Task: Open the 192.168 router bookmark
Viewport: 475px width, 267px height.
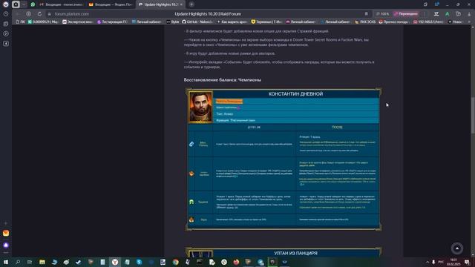Action: [x=428, y=22]
